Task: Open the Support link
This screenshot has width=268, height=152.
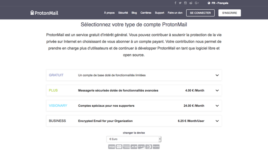Action: point(159,13)
